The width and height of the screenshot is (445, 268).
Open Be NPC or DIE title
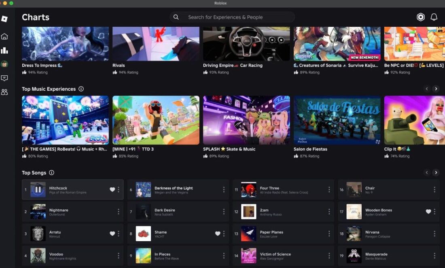414,65
